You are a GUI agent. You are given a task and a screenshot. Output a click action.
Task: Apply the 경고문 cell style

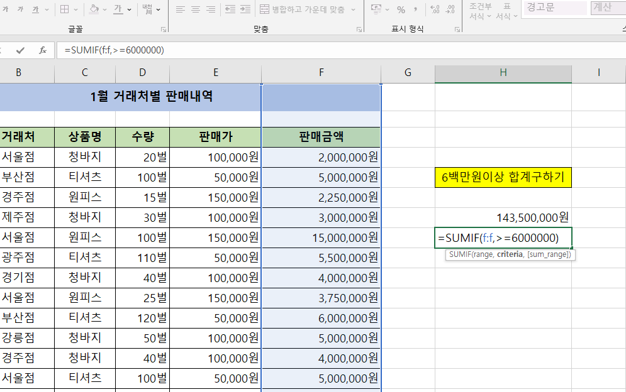point(555,7)
